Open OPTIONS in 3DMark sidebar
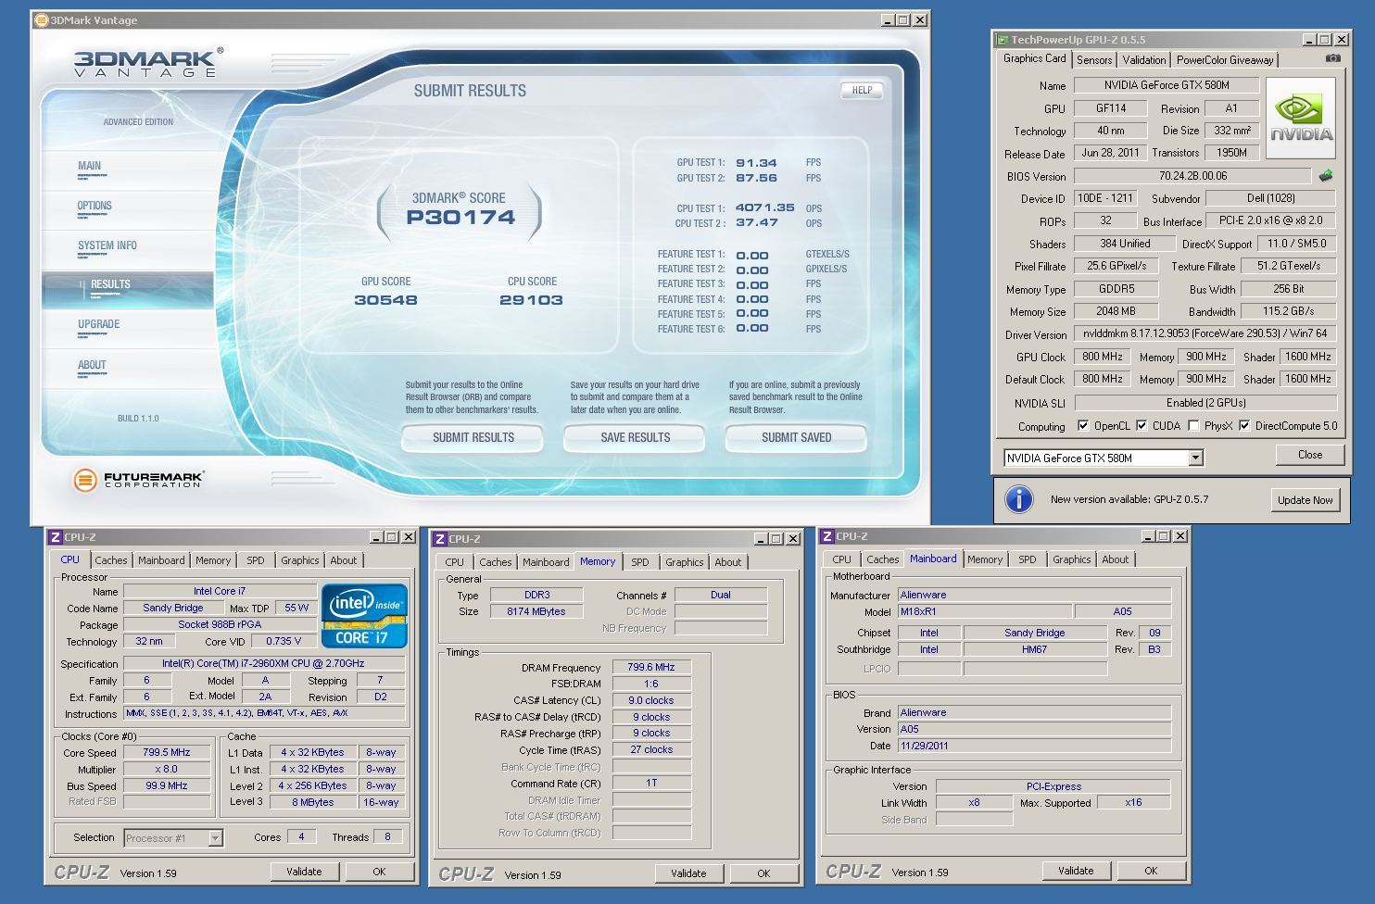 coord(95,206)
